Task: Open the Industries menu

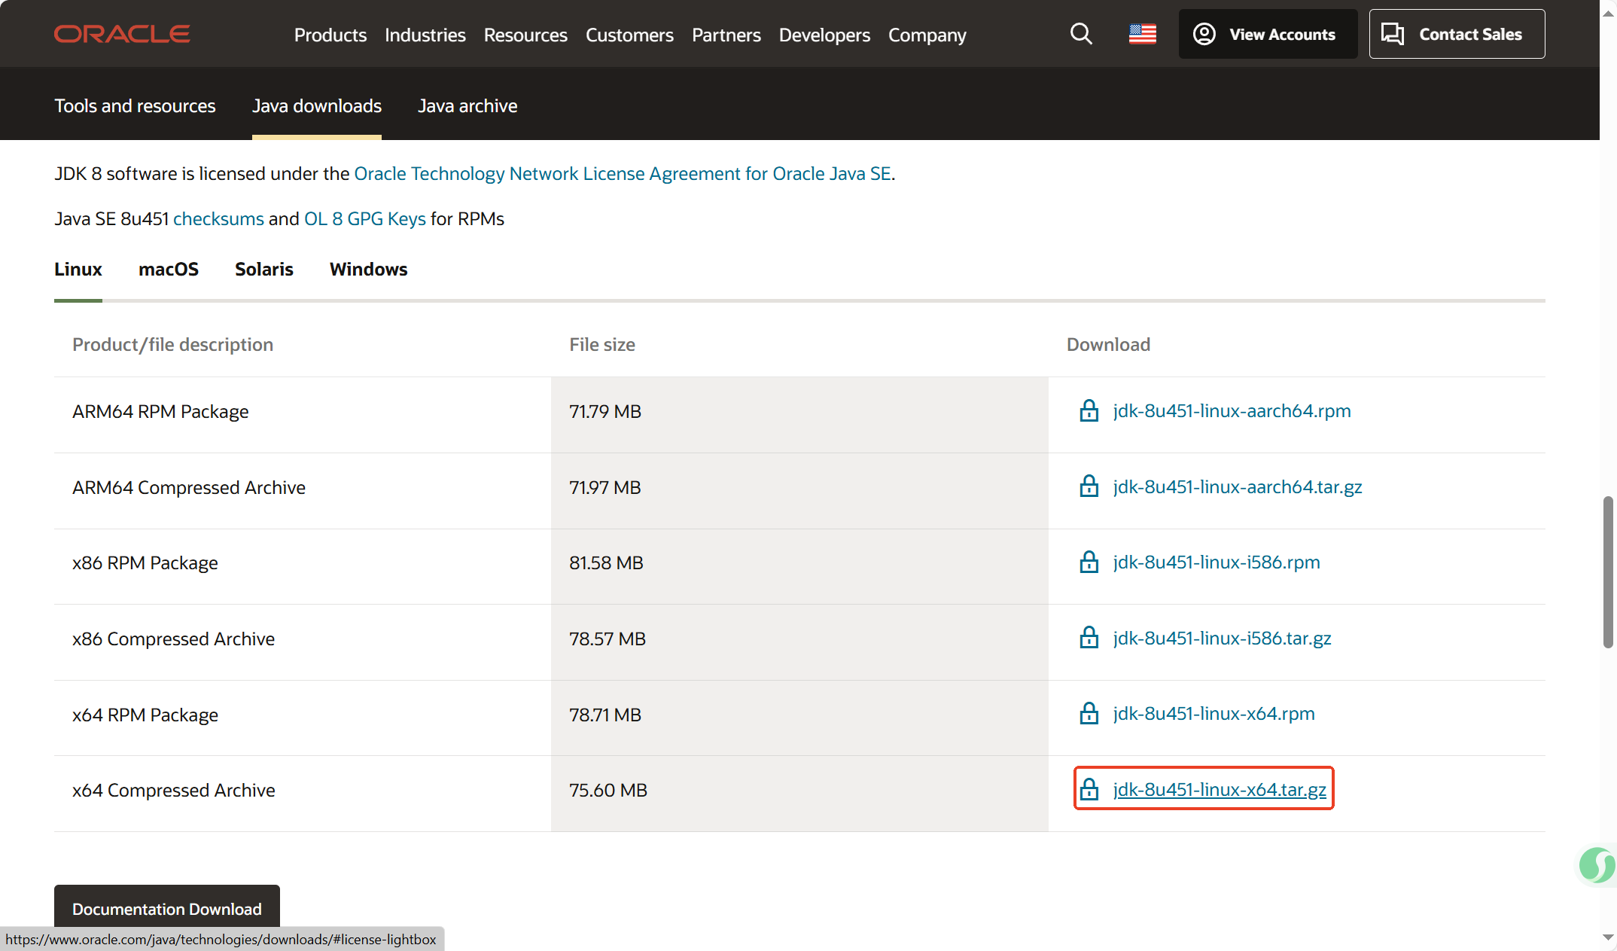Action: 425,35
